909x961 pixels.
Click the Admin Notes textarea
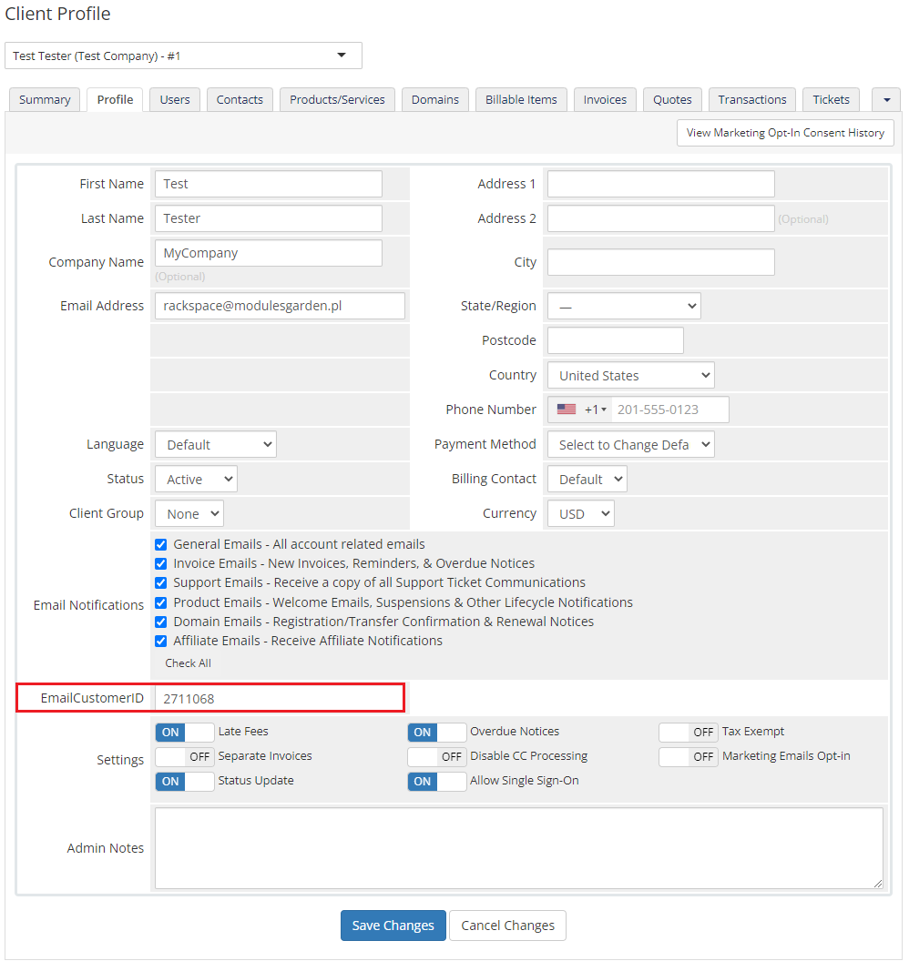pos(519,848)
